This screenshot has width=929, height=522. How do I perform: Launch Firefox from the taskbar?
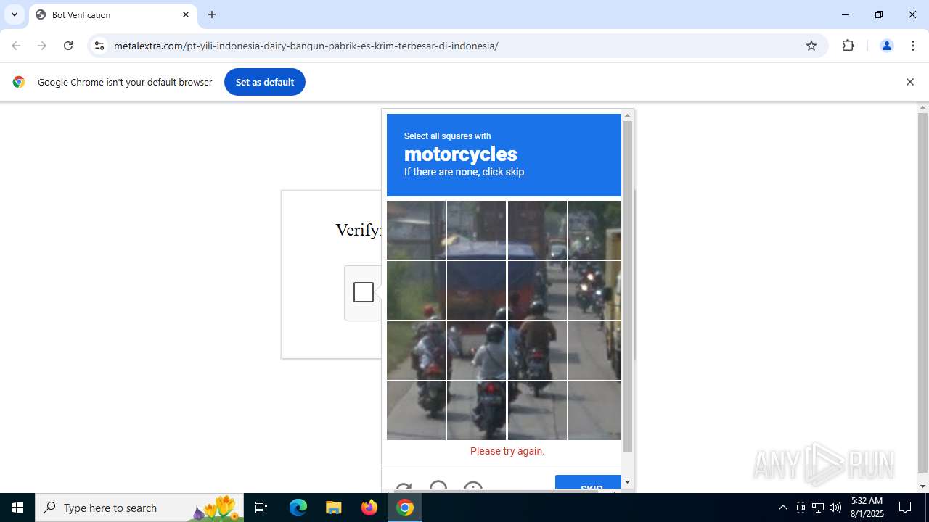tap(369, 507)
